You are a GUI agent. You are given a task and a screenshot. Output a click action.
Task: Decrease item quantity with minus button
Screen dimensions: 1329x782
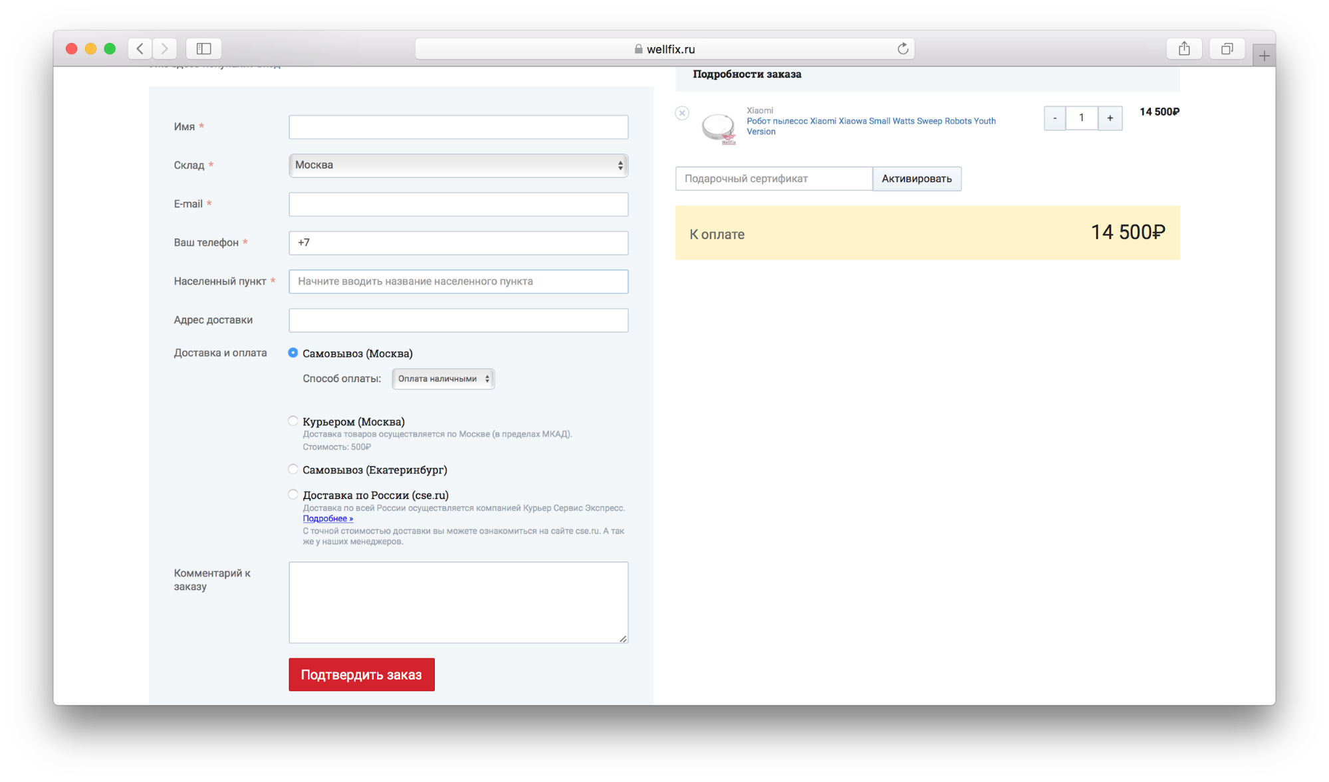[1054, 118]
